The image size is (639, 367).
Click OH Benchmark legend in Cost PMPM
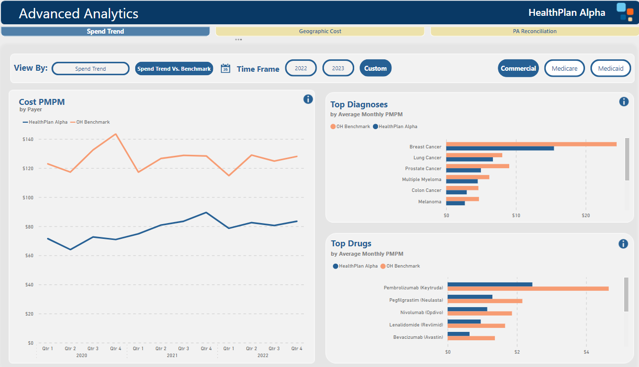point(90,122)
